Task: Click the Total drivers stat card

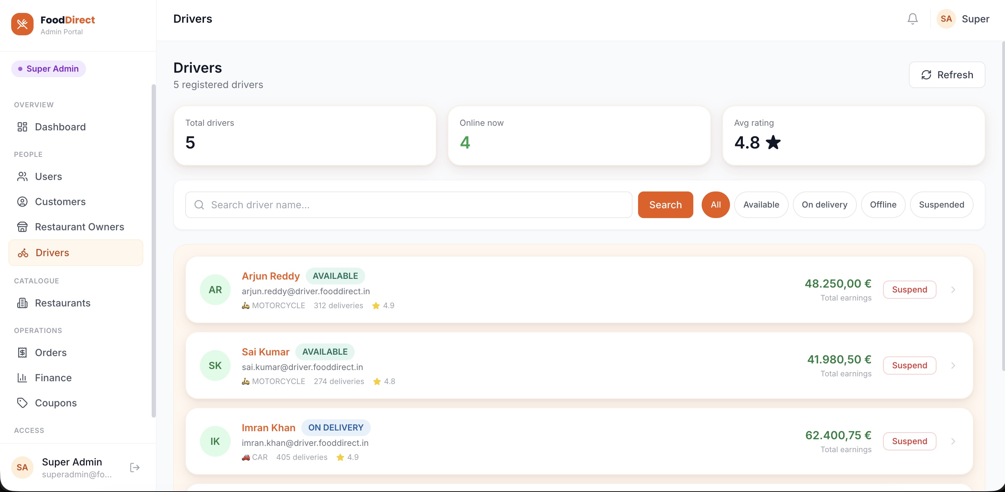Action: click(x=305, y=136)
